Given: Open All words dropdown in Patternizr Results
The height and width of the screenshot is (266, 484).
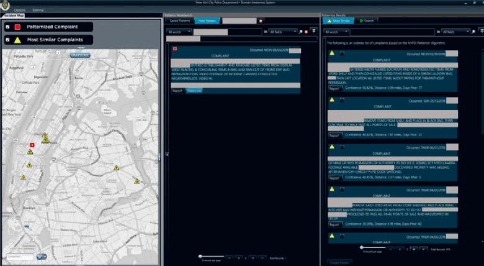Looking at the screenshot, I should (336, 32).
